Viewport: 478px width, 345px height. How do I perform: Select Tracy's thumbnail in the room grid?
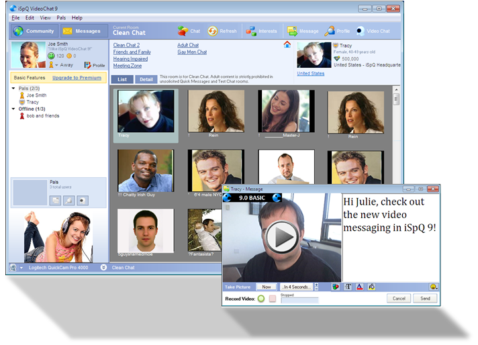point(146,111)
